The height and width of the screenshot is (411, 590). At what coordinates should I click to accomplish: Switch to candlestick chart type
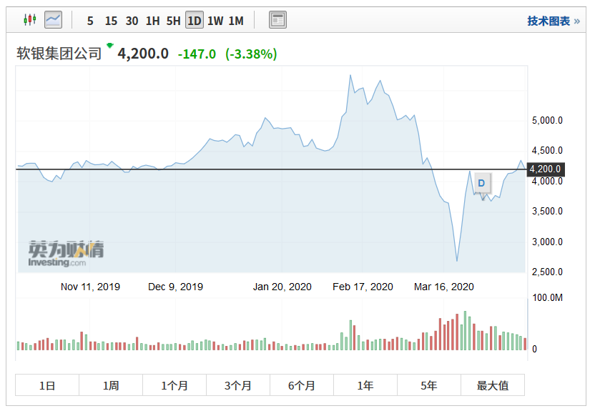tap(29, 20)
